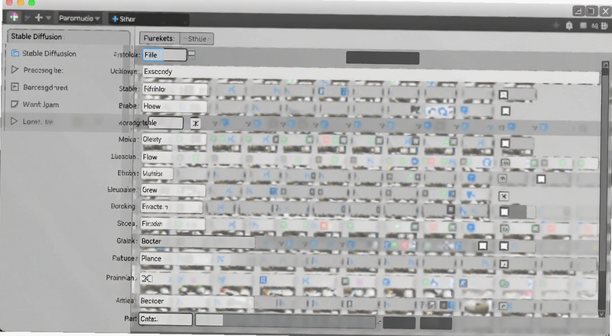Open the Fifrinlor combo box
Image resolution: width=612 pixels, height=336 pixels.
tap(174, 89)
